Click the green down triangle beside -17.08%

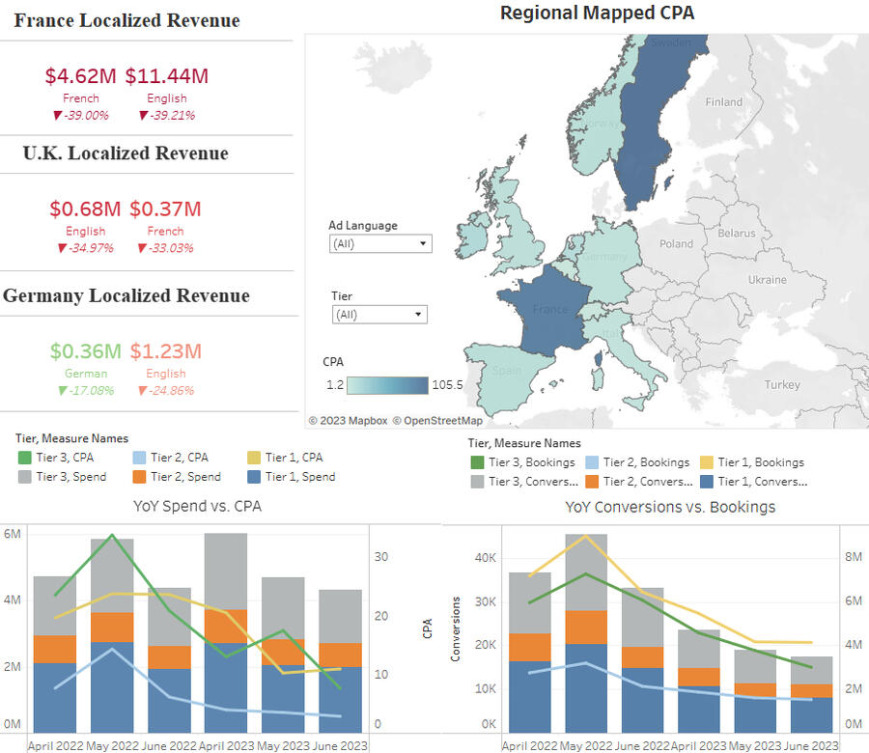coord(63,391)
